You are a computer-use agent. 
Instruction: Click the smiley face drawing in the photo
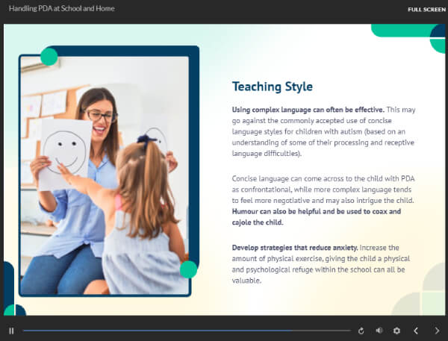pyautogui.click(x=66, y=149)
